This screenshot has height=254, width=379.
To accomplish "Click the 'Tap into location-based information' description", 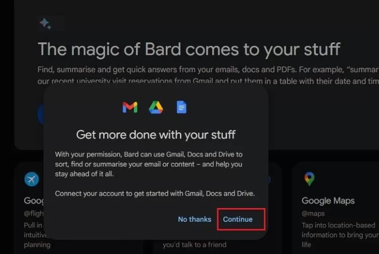I will [x=340, y=235].
